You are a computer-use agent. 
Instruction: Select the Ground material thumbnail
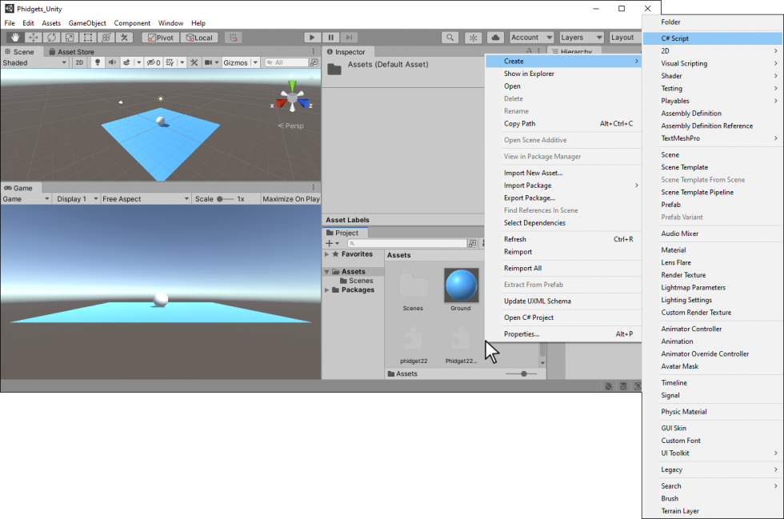pos(461,285)
